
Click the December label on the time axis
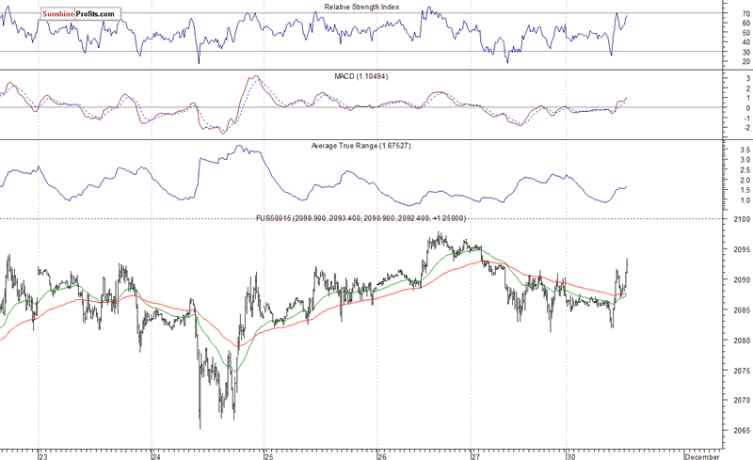(x=701, y=456)
